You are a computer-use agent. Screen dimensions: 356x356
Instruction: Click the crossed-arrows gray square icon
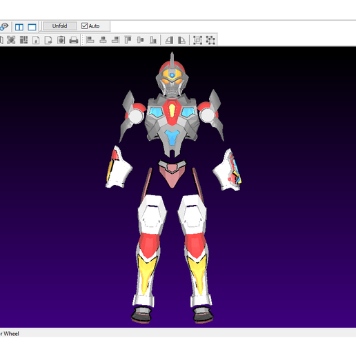[x=11, y=40]
